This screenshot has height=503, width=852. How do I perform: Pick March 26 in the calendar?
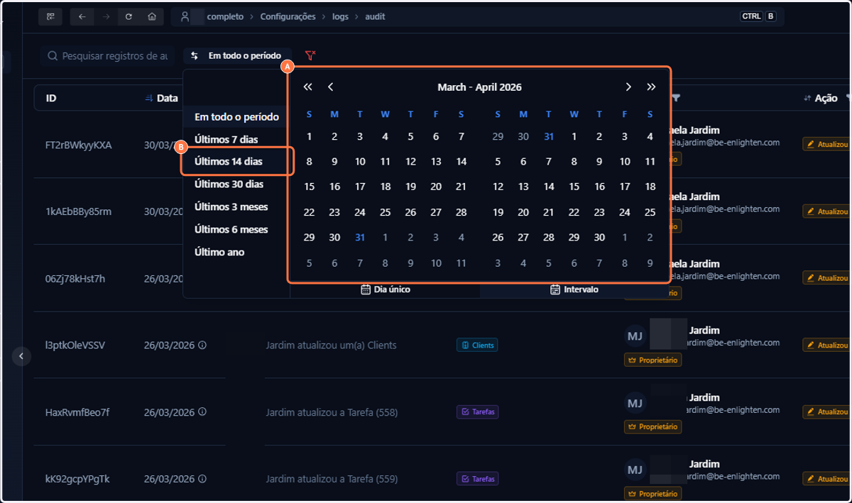[x=410, y=213]
